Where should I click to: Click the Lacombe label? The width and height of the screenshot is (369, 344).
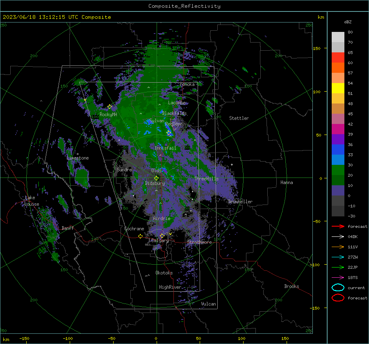click(x=177, y=103)
